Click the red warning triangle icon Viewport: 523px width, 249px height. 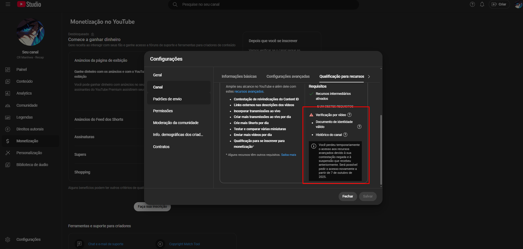coord(311,115)
